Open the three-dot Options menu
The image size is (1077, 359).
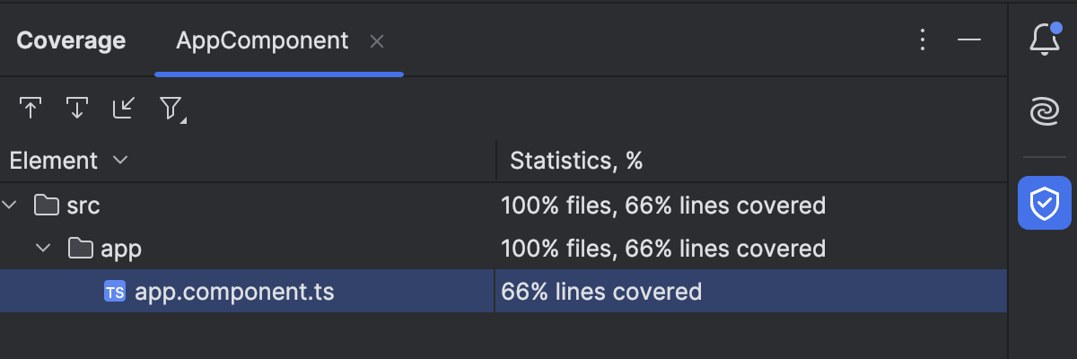(x=922, y=40)
